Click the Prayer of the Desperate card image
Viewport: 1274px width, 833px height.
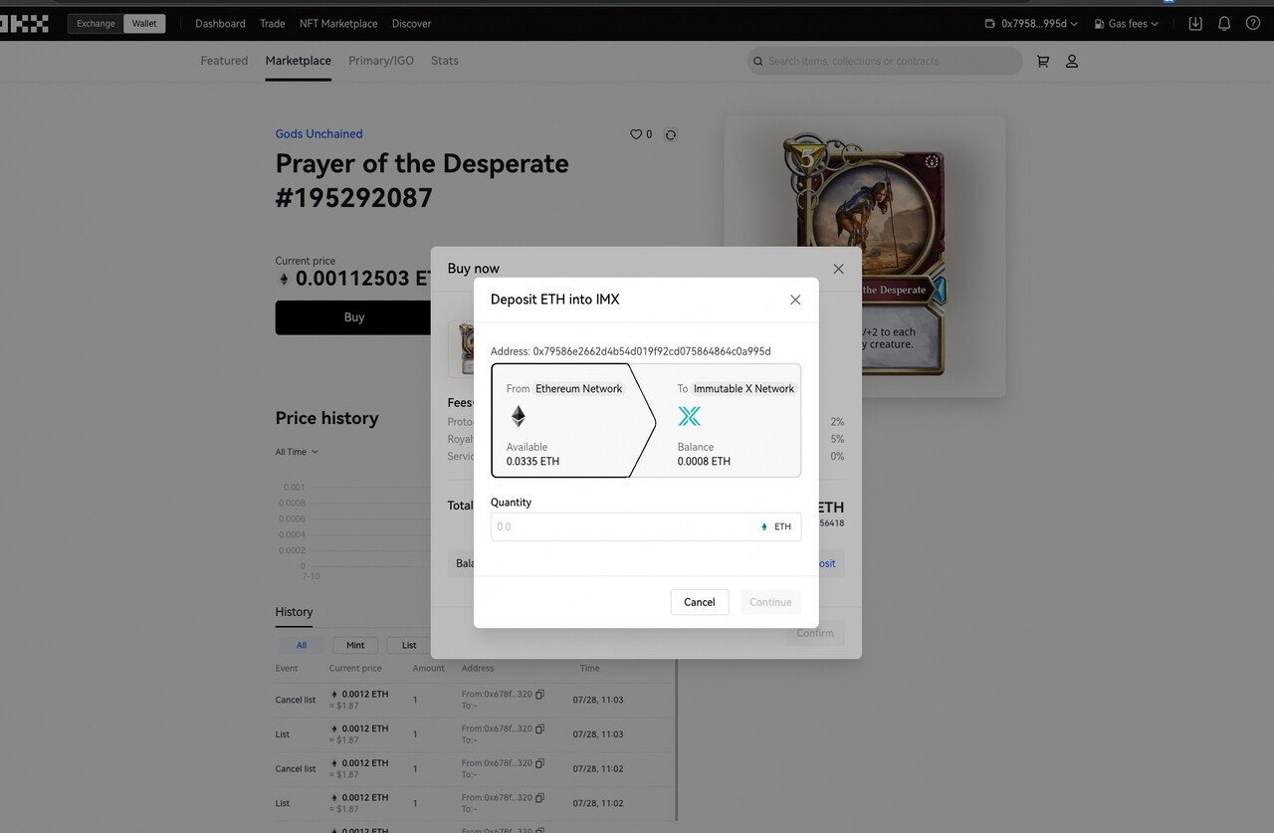pyautogui.click(x=865, y=256)
